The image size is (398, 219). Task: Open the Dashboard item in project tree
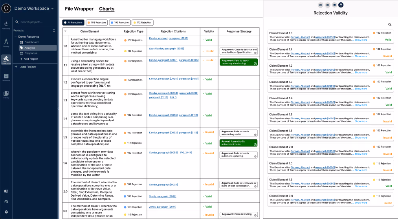point(31,42)
